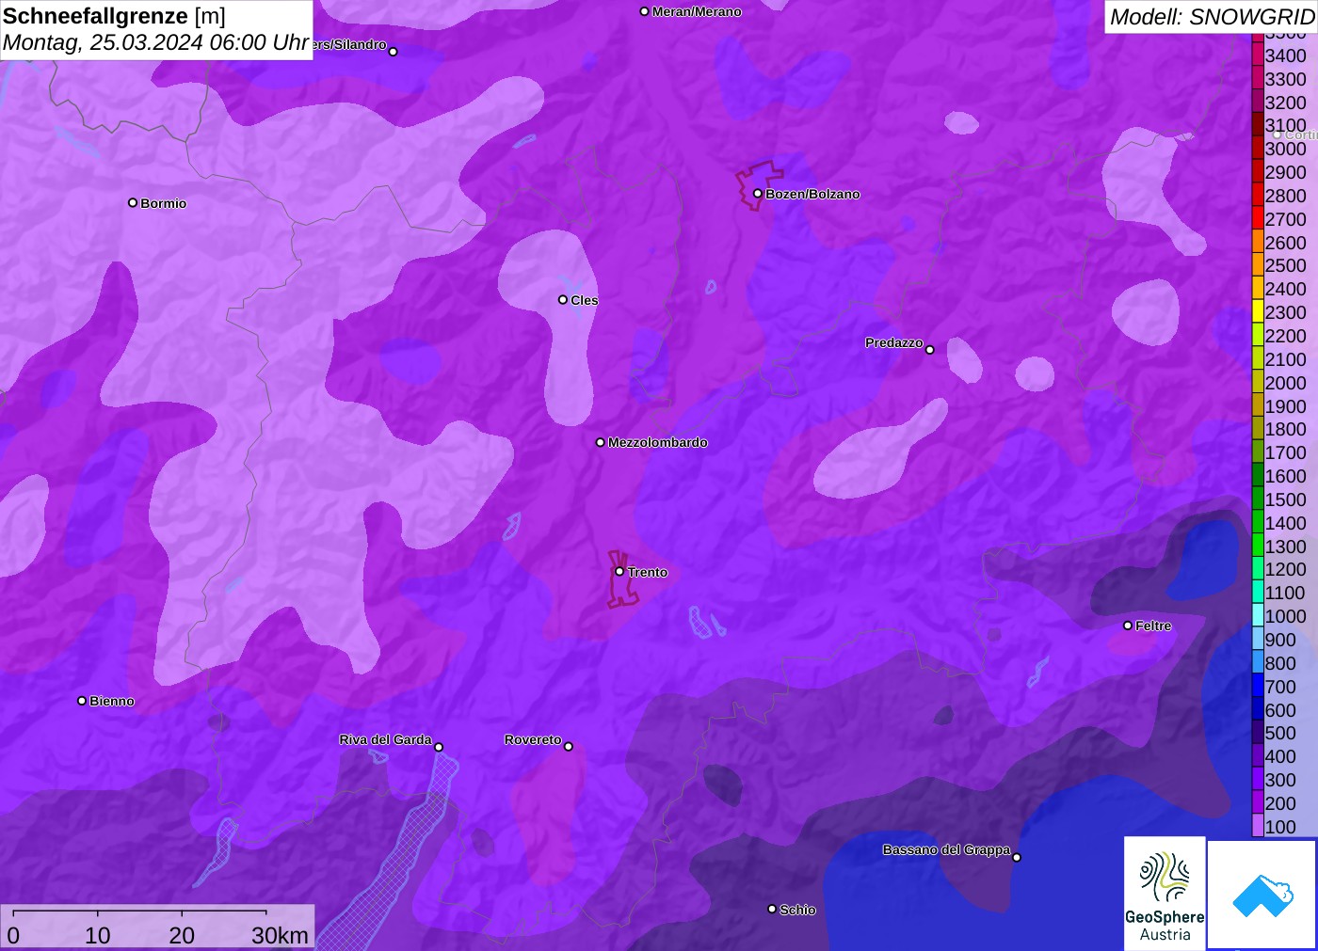Click the '30km' scale bar label
The image size is (1318, 951).
coord(280,935)
